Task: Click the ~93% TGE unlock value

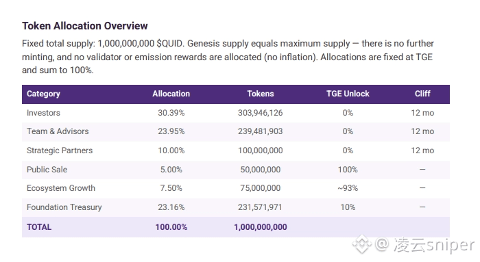Action: pos(348,188)
